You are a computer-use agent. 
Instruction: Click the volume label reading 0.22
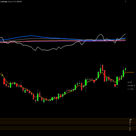[x=131, y=86]
